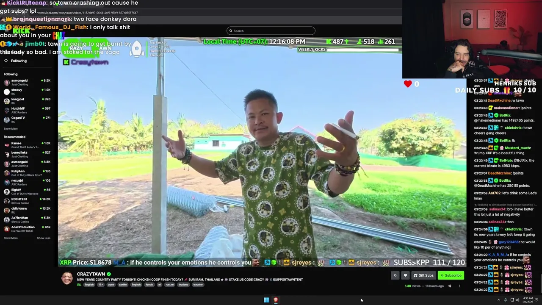This screenshot has height=305, width=542.
Task: Open AcezProduction recommended channel
Action: click(x=27, y=229)
